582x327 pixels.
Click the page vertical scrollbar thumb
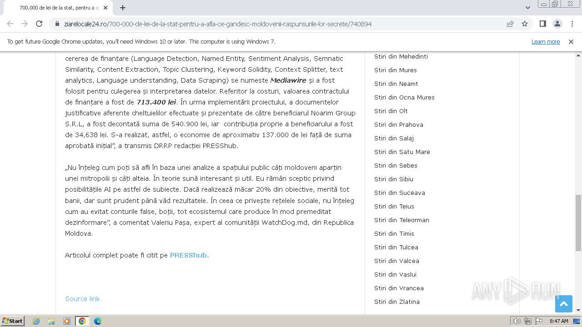coord(578,223)
